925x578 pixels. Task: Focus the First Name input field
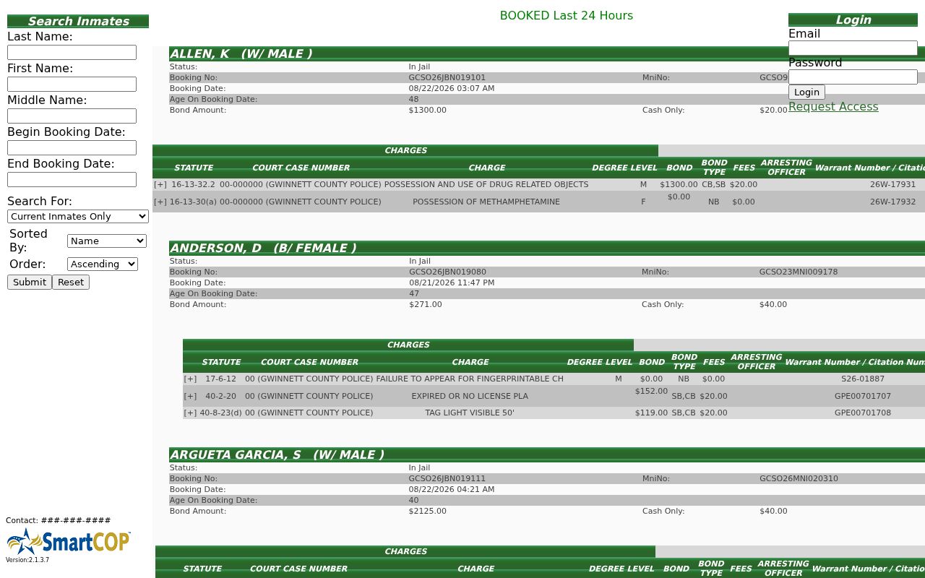[72, 84]
